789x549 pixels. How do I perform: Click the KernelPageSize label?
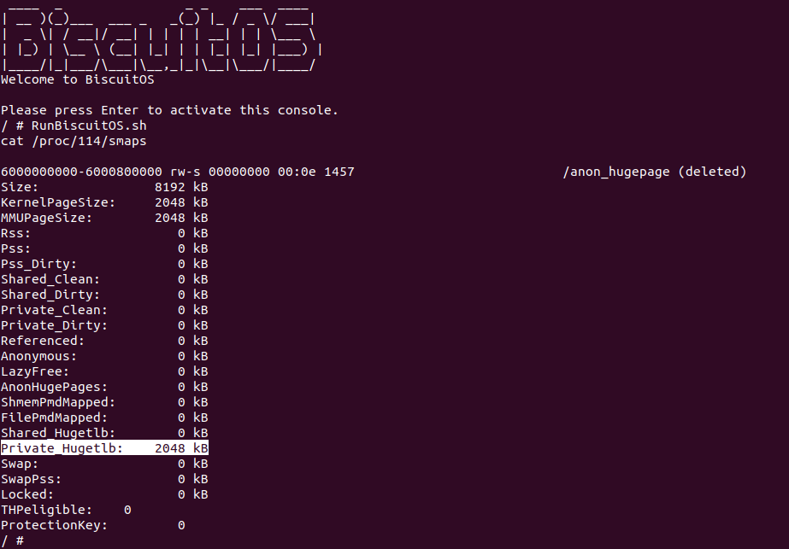click(x=58, y=202)
